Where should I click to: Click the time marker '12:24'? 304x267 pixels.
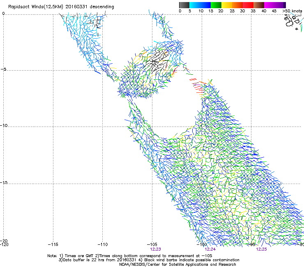pos(210,249)
